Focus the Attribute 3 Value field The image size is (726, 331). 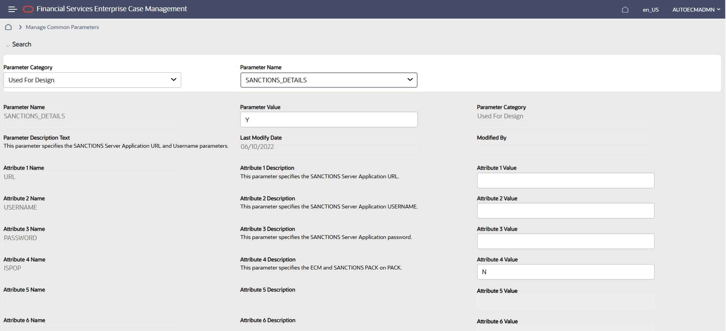(566, 241)
